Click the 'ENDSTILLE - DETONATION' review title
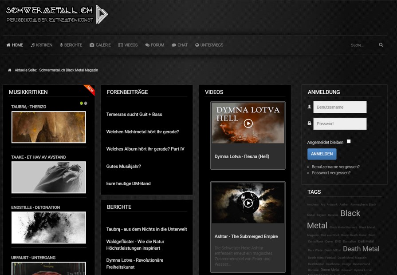The image size is (397, 275). pos(35,207)
